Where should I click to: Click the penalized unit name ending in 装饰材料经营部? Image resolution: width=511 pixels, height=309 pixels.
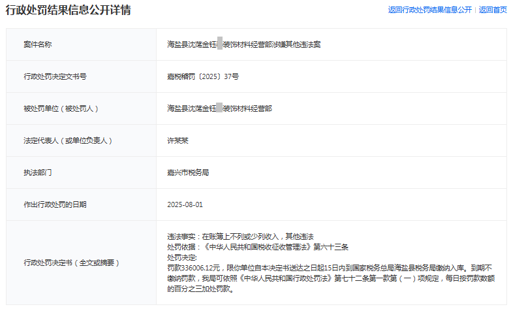pos(219,108)
